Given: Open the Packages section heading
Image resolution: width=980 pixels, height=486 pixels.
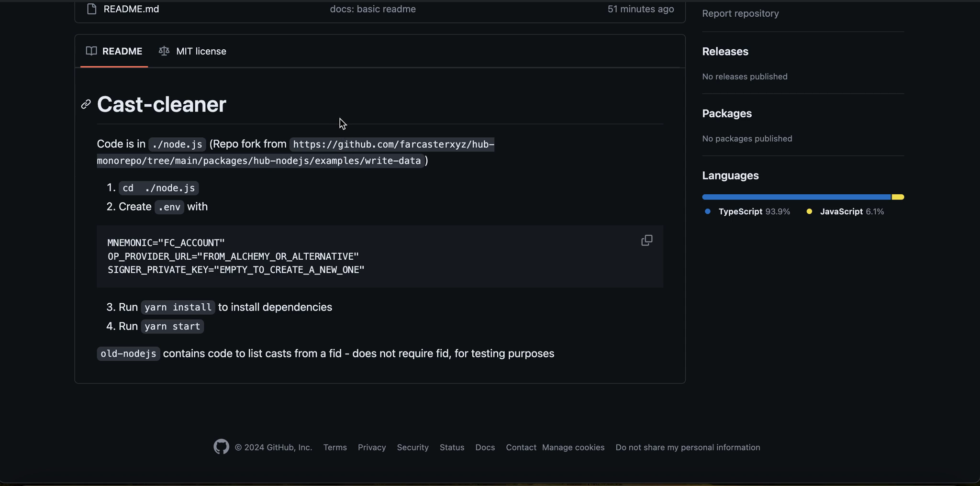Looking at the screenshot, I should [727, 113].
